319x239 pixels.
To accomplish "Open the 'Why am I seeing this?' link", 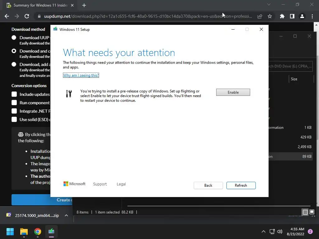I will click(x=81, y=75).
